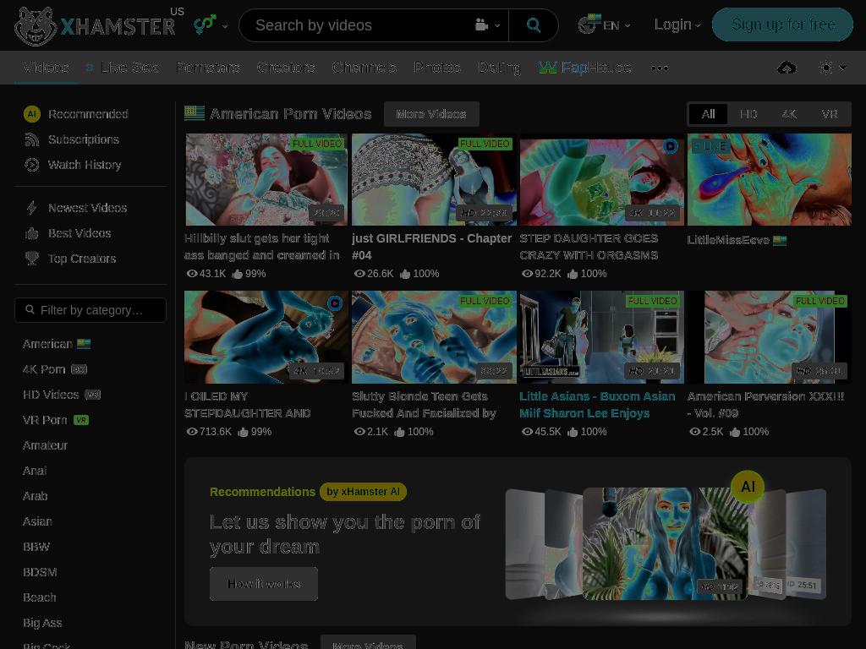Select the BDSM category

pyautogui.click(x=40, y=573)
